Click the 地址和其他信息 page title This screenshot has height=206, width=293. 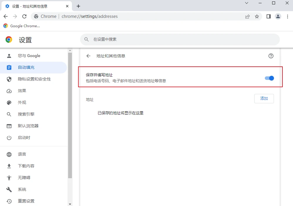(111, 56)
